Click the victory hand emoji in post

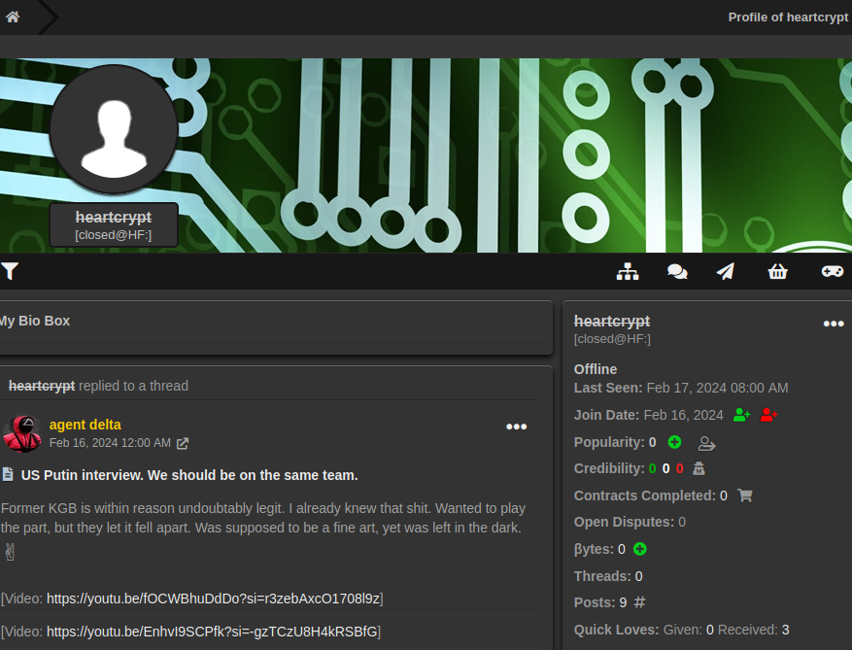tap(10, 552)
